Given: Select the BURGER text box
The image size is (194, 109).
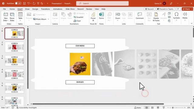Looking at the screenshot, I should pos(80,82).
